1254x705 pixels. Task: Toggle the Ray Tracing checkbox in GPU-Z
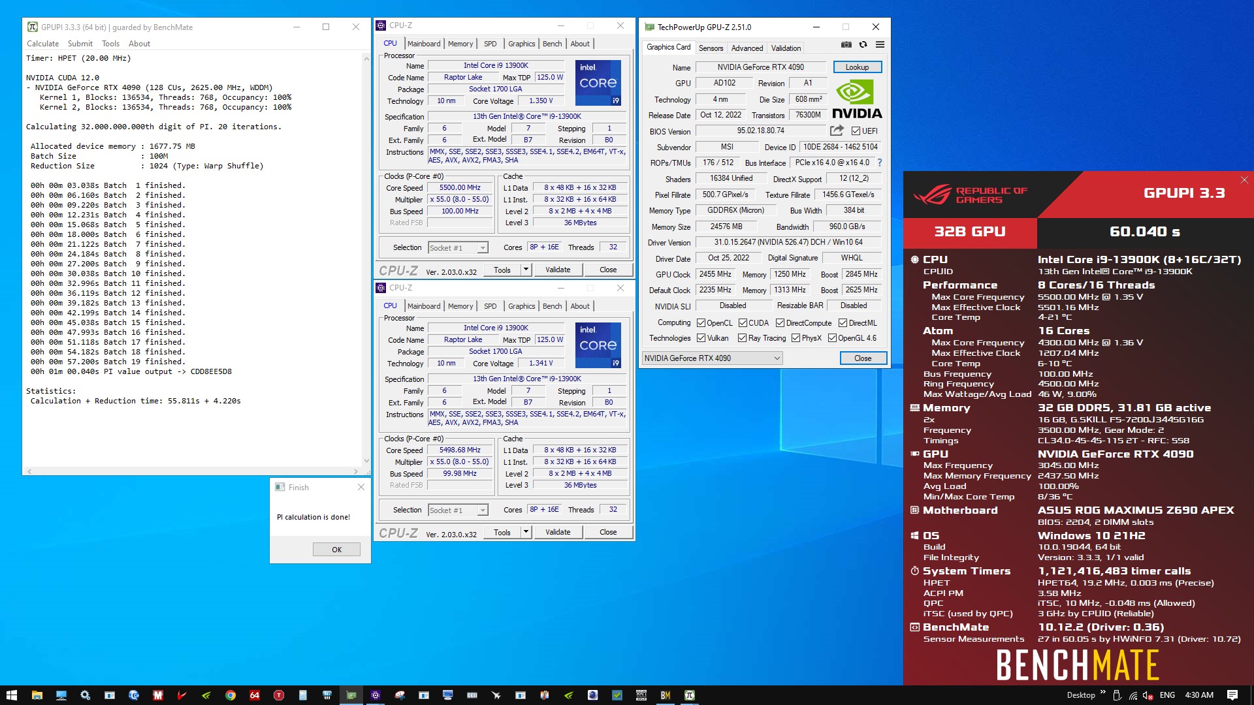pos(742,338)
